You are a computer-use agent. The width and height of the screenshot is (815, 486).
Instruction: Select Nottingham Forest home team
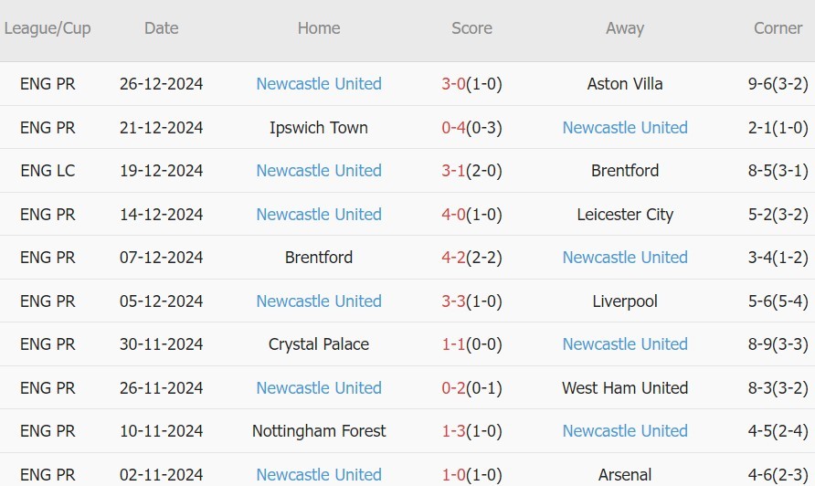click(x=319, y=431)
